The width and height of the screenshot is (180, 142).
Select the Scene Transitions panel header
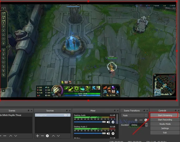pyautogui.click(x=132, y=111)
